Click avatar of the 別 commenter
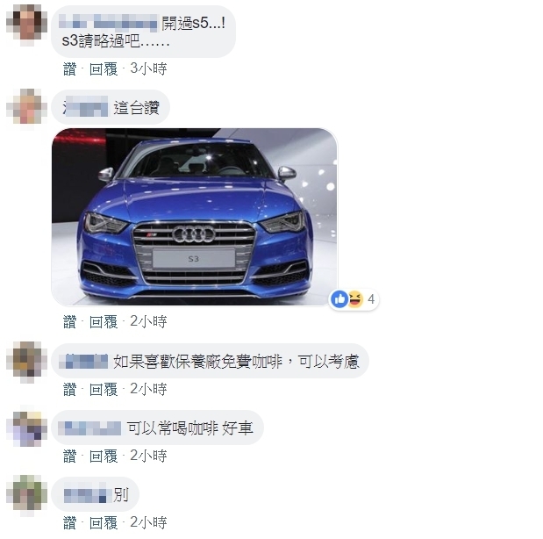 click(26, 494)
